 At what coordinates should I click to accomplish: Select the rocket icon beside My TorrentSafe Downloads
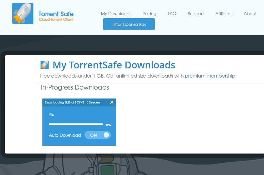[44, 64]
